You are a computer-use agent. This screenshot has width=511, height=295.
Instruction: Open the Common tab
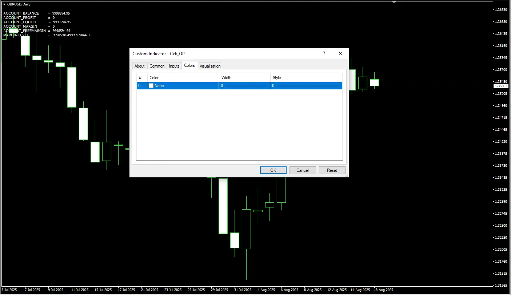pyautogui.click(x=157, y=66)
